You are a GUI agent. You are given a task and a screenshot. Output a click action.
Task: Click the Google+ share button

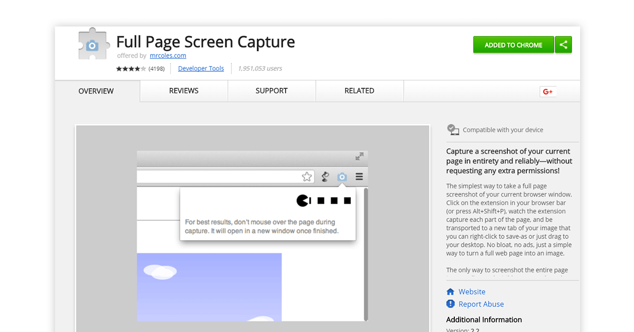tap(547, 91)
